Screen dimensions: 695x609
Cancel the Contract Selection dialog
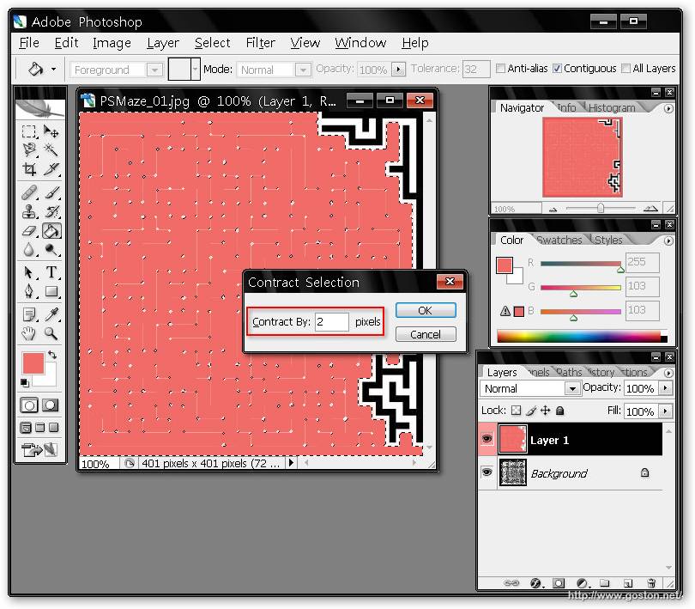point(426,334)
